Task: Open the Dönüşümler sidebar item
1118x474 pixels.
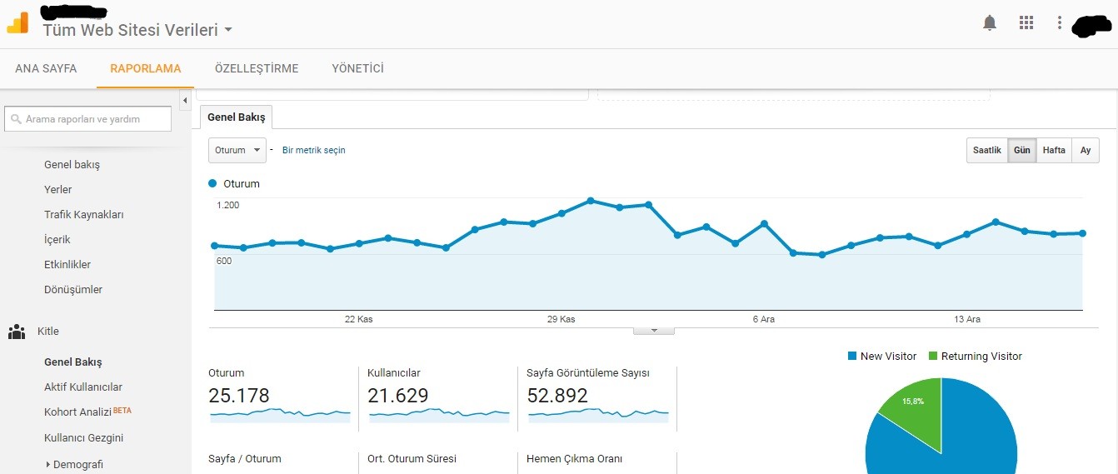Action: pos(73,290)
